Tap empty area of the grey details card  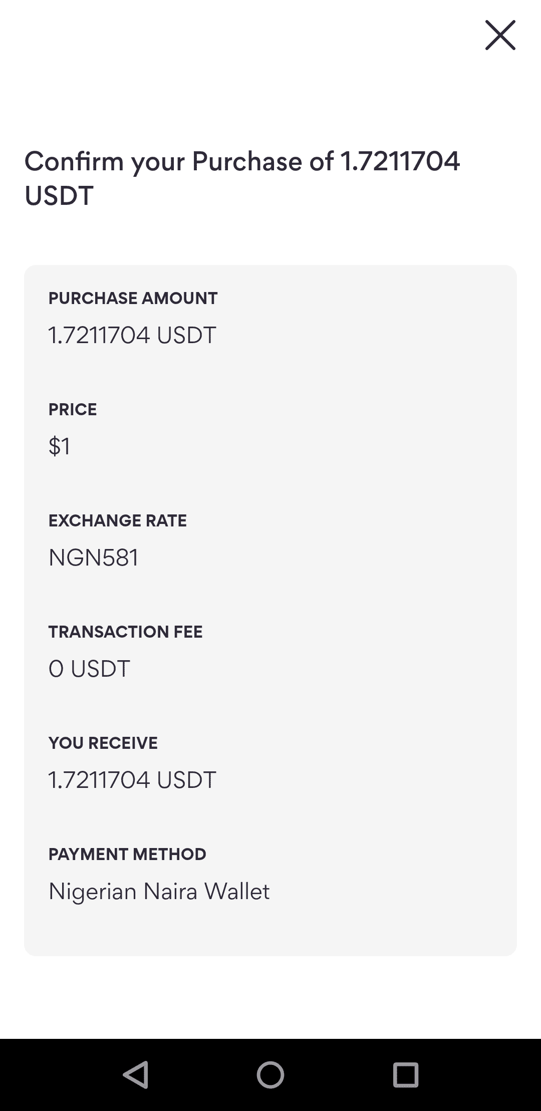(381, 601)
